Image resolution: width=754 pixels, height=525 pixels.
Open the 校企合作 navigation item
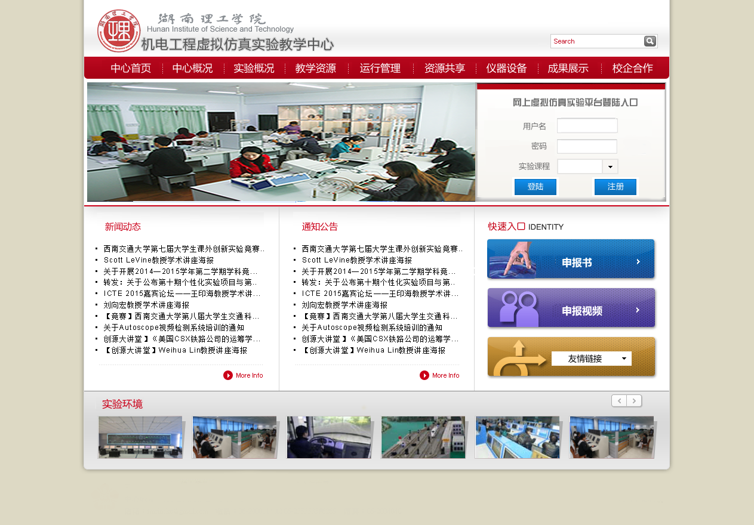point(632,68)
